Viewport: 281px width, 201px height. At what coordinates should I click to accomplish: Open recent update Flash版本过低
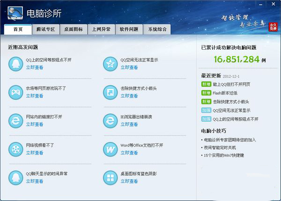click(x=225, y=93)
